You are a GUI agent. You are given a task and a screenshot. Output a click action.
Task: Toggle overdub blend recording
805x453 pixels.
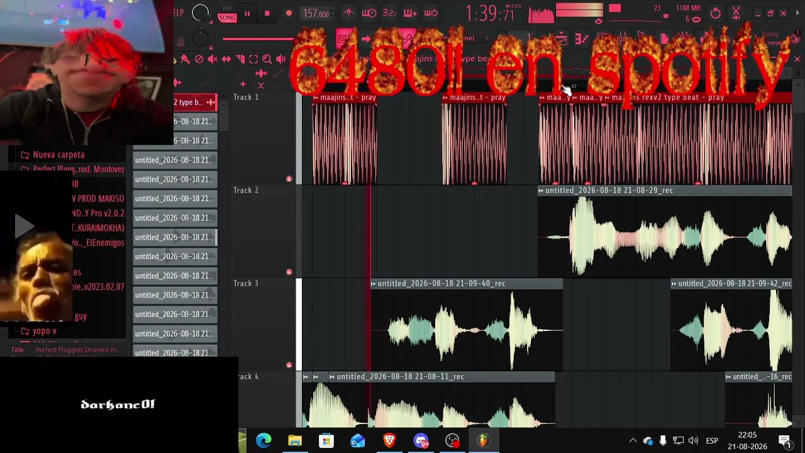coord(410,13)
